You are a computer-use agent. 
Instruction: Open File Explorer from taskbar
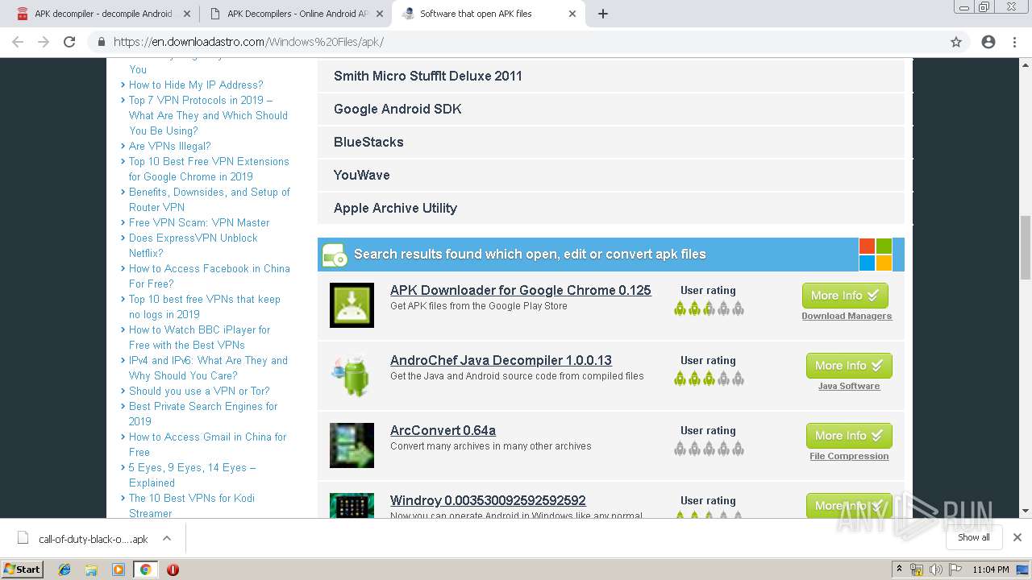click(91, 570)
